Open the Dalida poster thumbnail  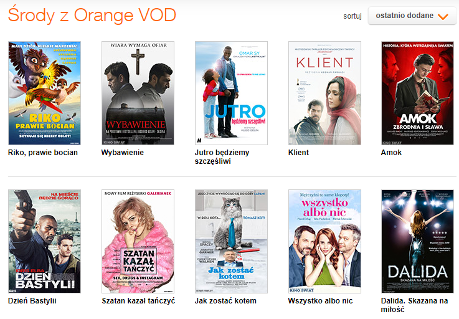tap(418, 241)
